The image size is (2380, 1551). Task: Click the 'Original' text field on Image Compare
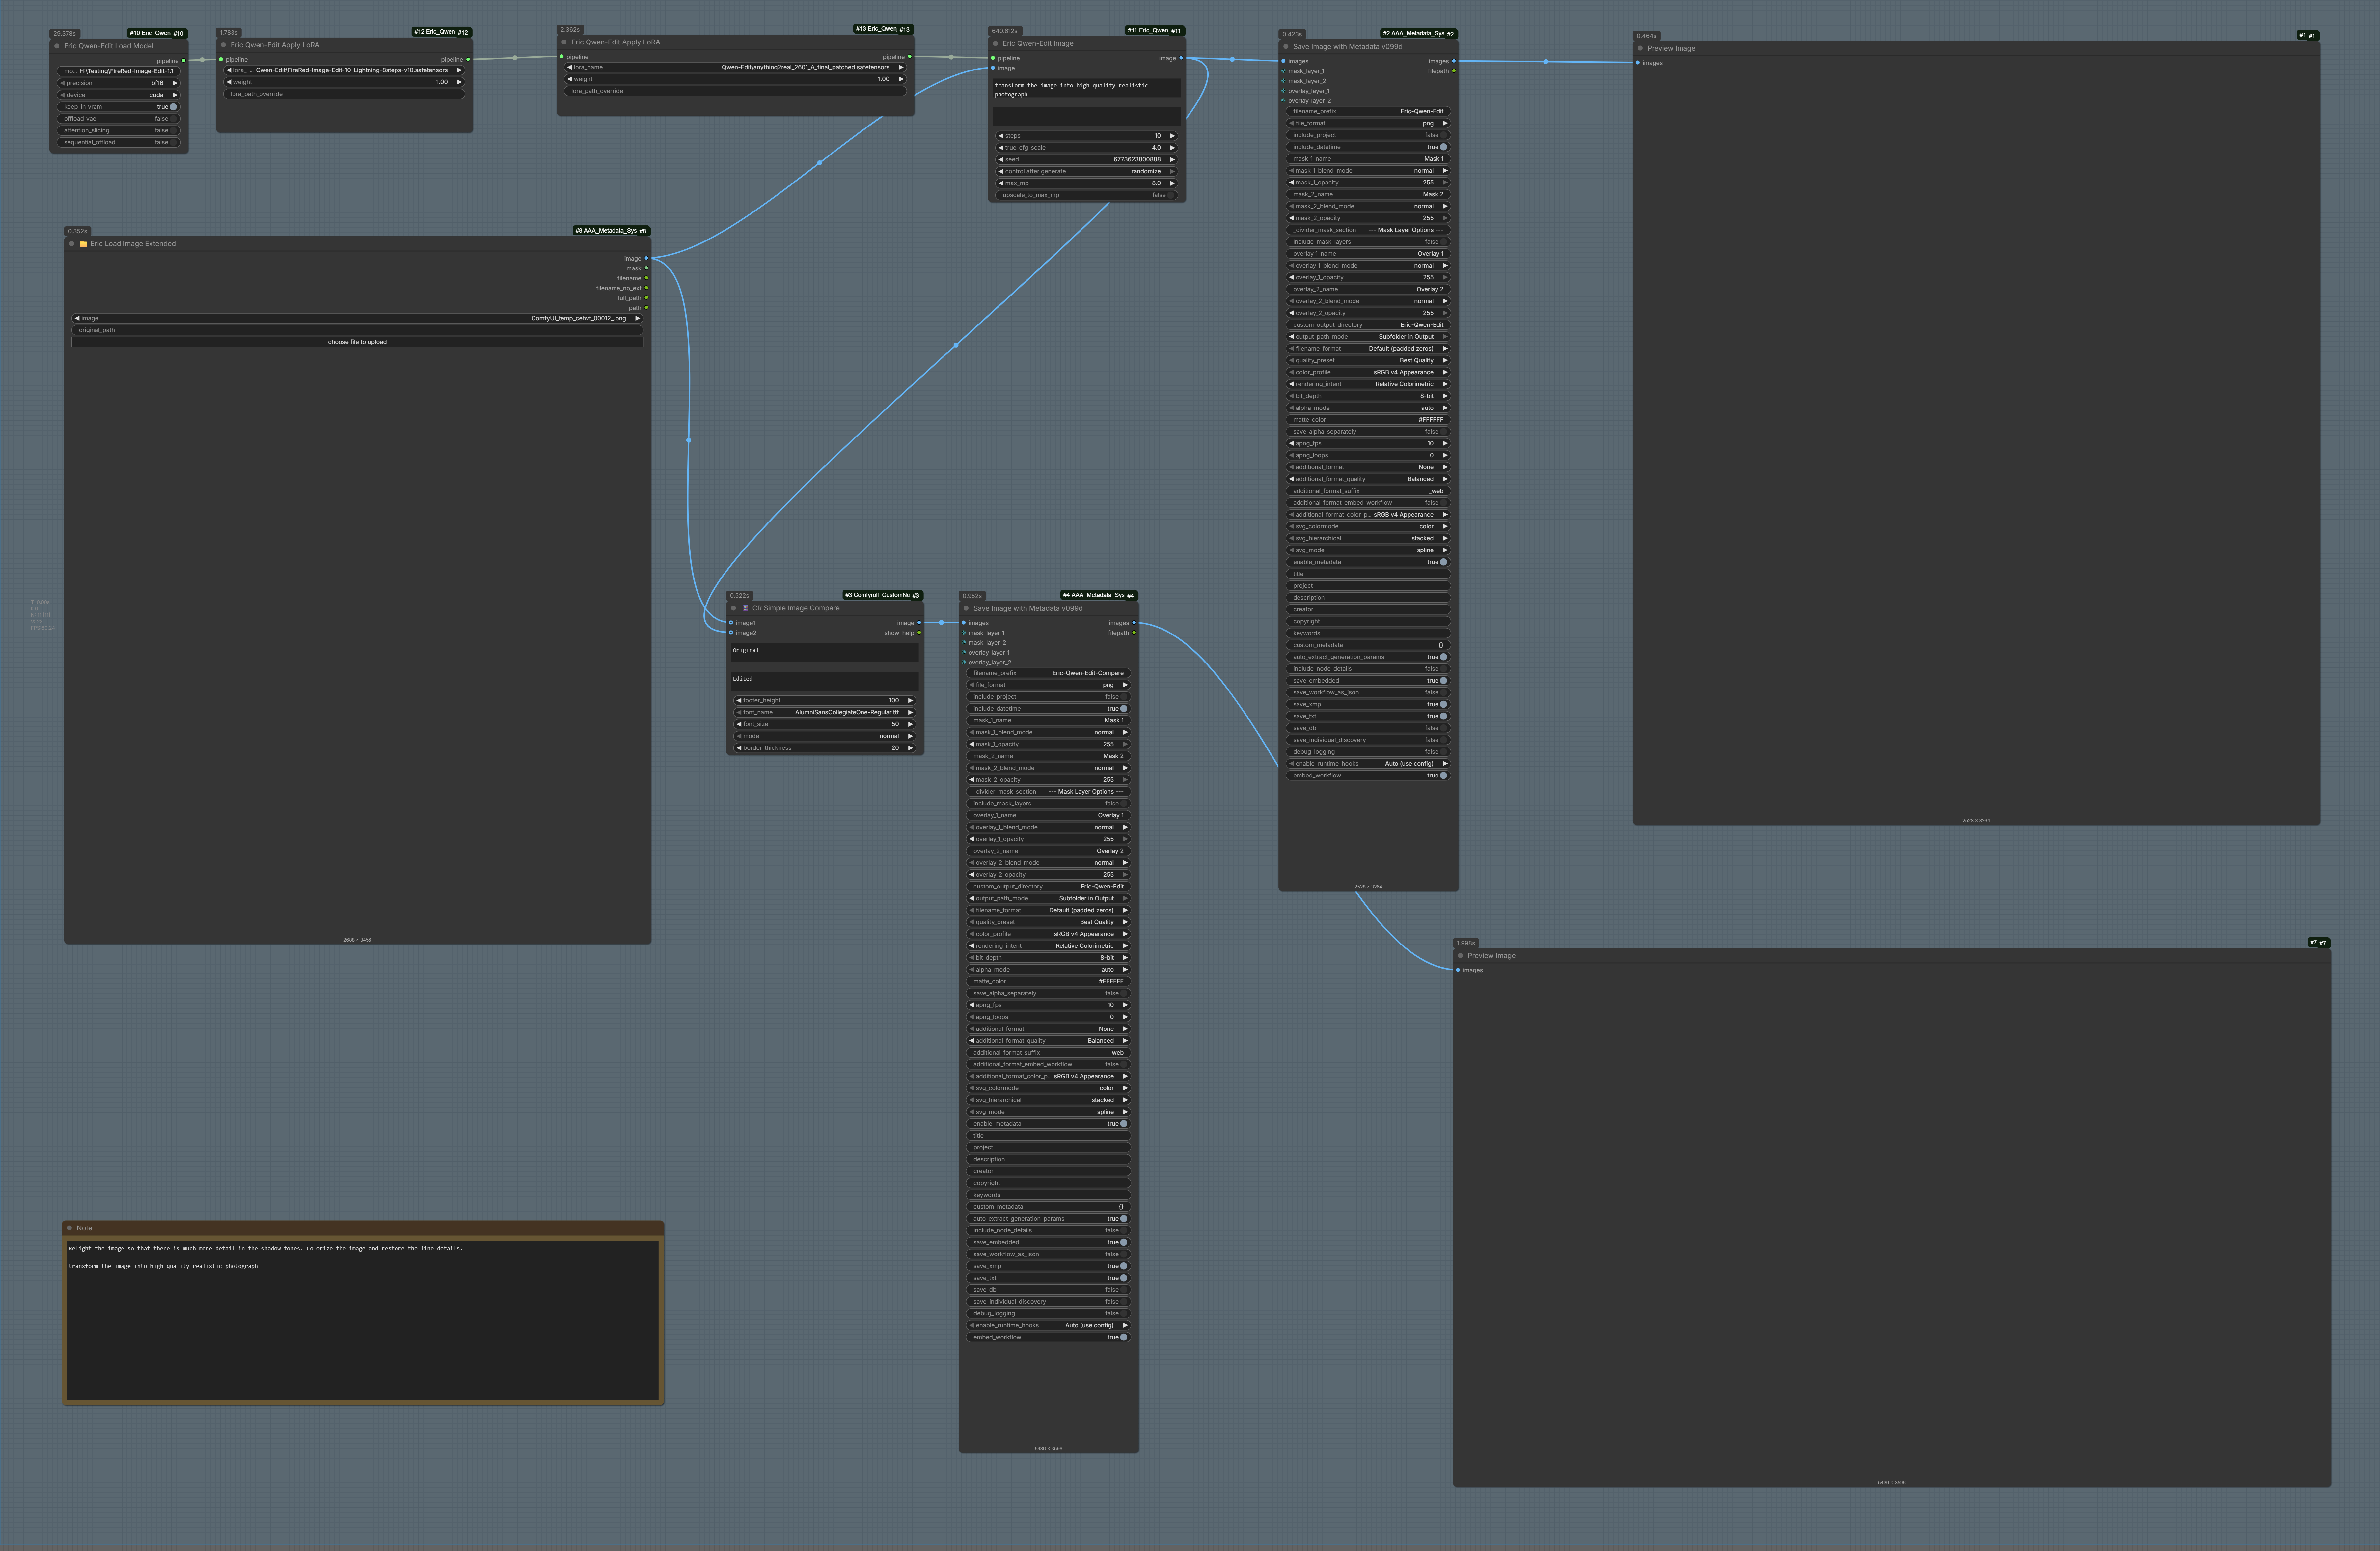[825, 652]
